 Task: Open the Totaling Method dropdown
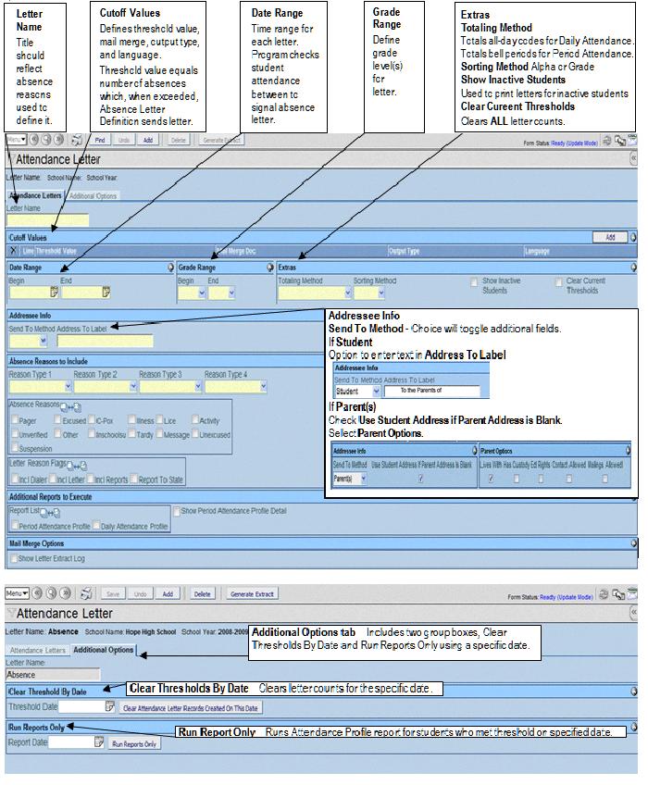point(315,293)
